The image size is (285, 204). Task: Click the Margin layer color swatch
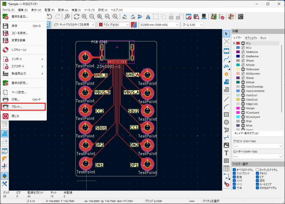point(238,108)
